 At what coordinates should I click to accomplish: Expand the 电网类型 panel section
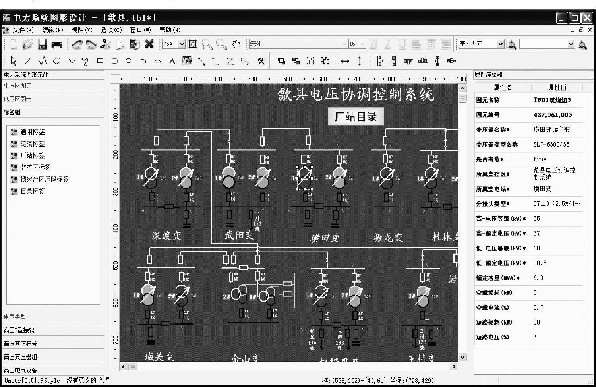coord(54,317)
